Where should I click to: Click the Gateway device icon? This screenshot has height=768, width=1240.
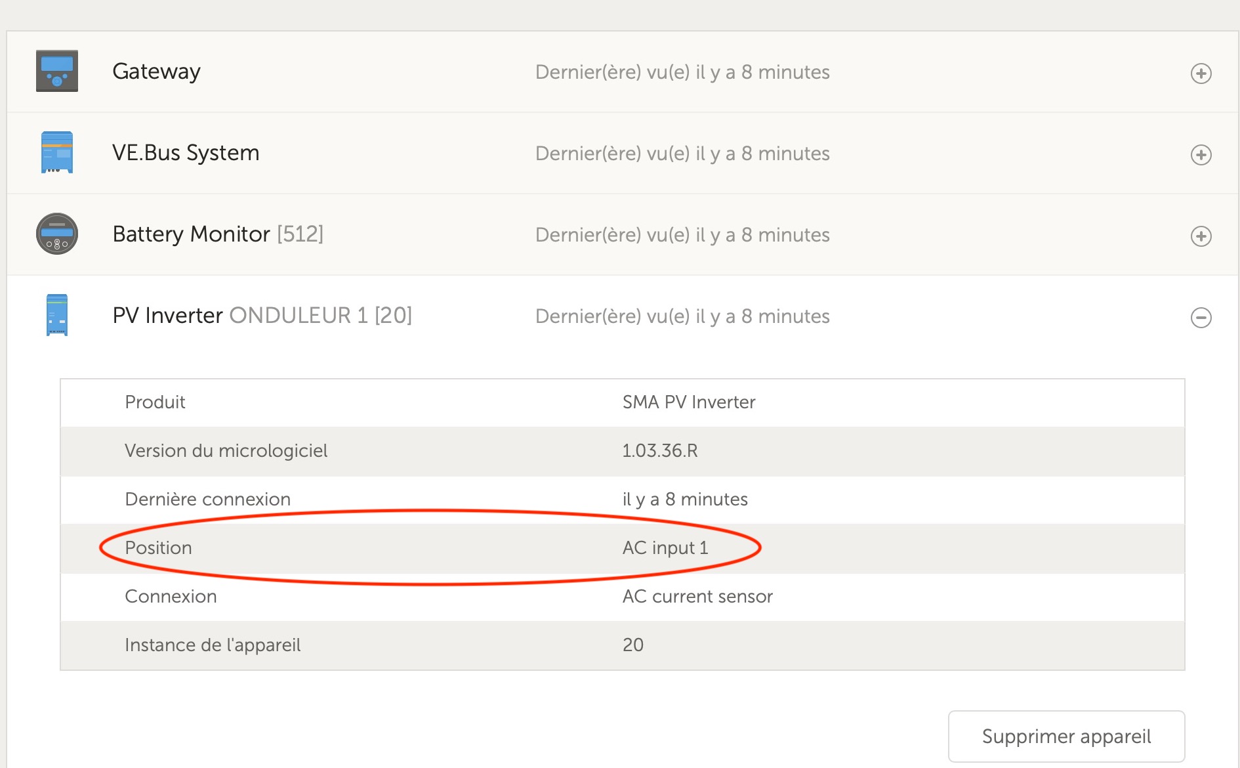point(57,71)
